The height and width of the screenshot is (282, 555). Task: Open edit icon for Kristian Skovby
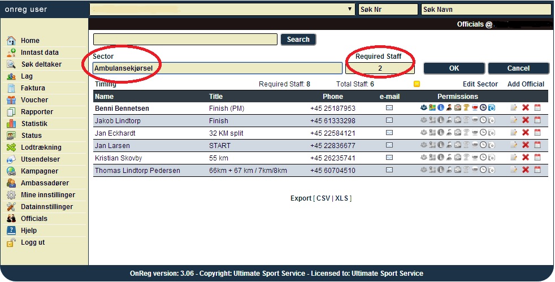pos(514,157)
